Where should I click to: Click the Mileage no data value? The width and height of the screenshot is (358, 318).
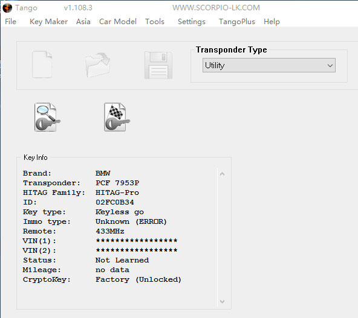112,270
